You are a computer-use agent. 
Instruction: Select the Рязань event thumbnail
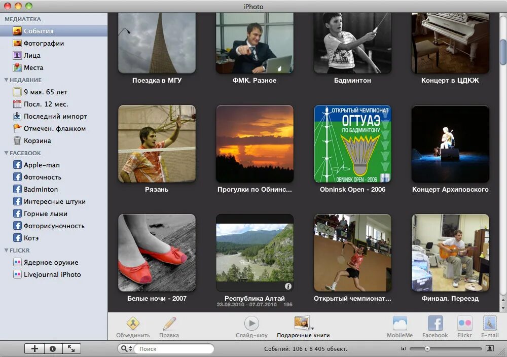point(157,144)
